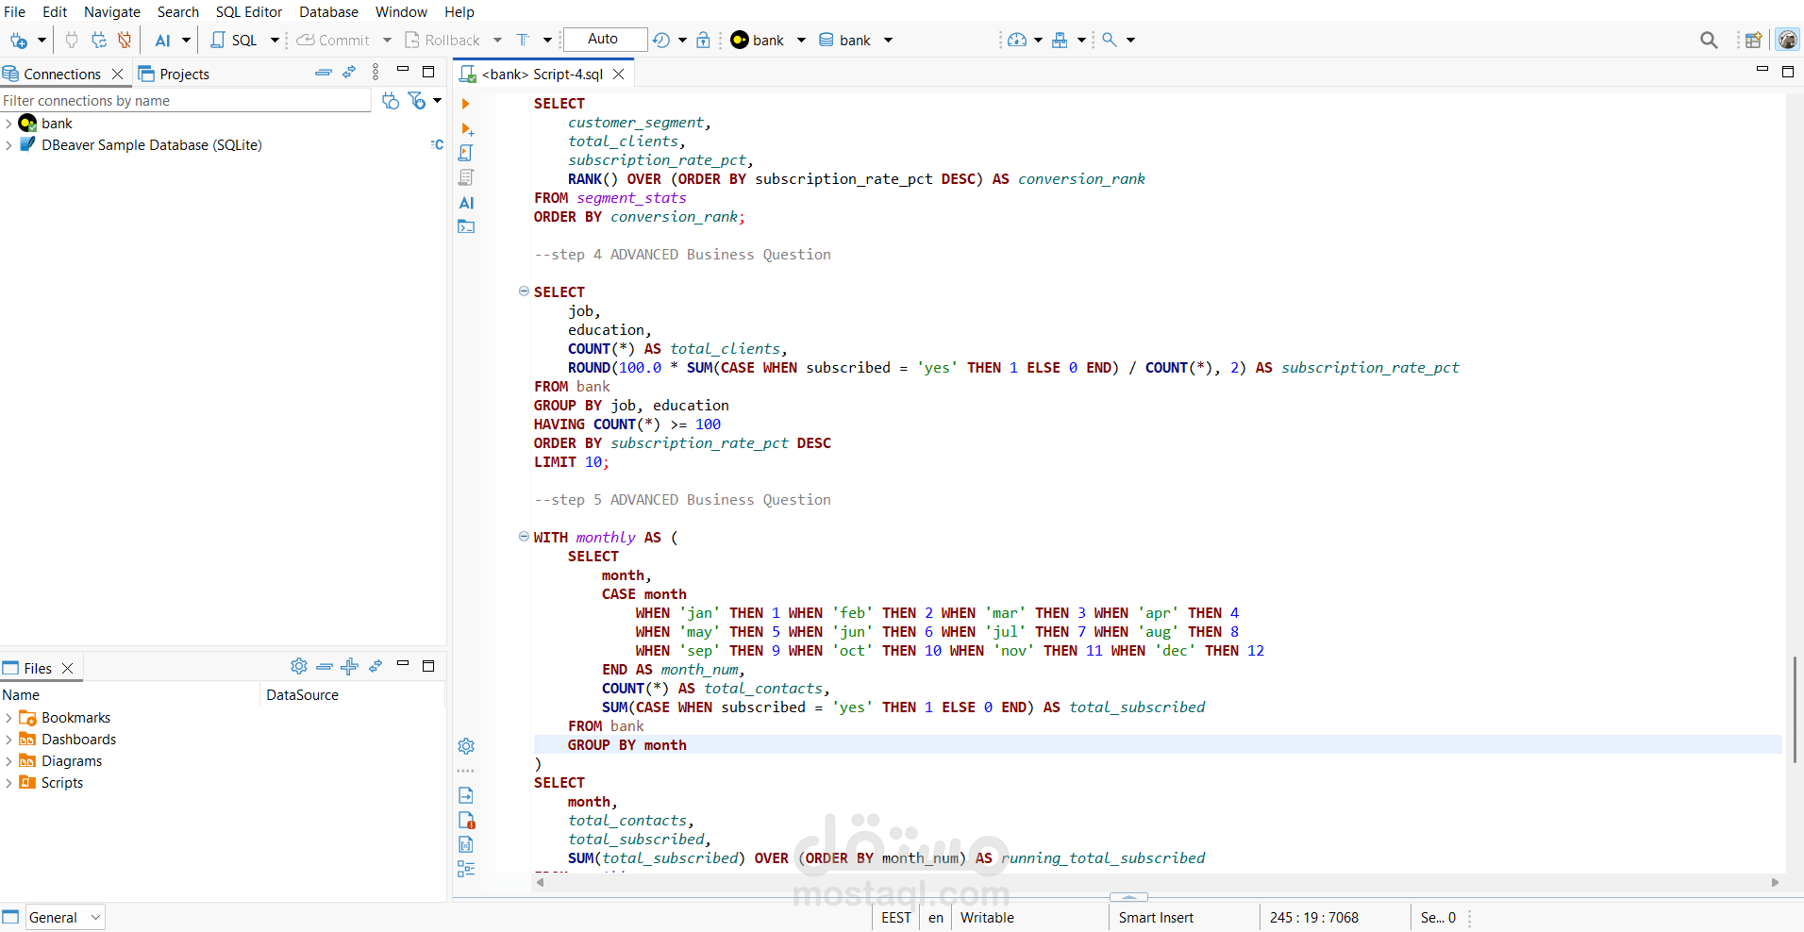Click the Auto commit mode field
1804x932 pixels.
605,40
